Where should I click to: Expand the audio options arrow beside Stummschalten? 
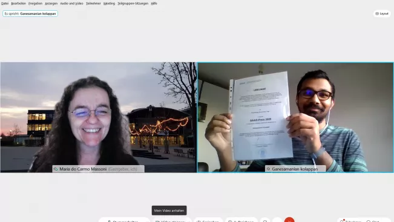click(x=148, y=221)
